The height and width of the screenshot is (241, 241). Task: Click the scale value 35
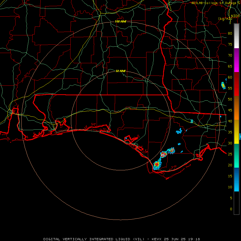pos(230,132)
